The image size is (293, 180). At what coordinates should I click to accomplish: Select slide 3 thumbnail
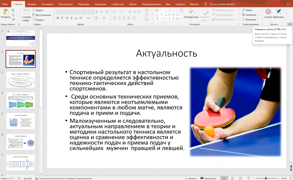tap(21, 79)
